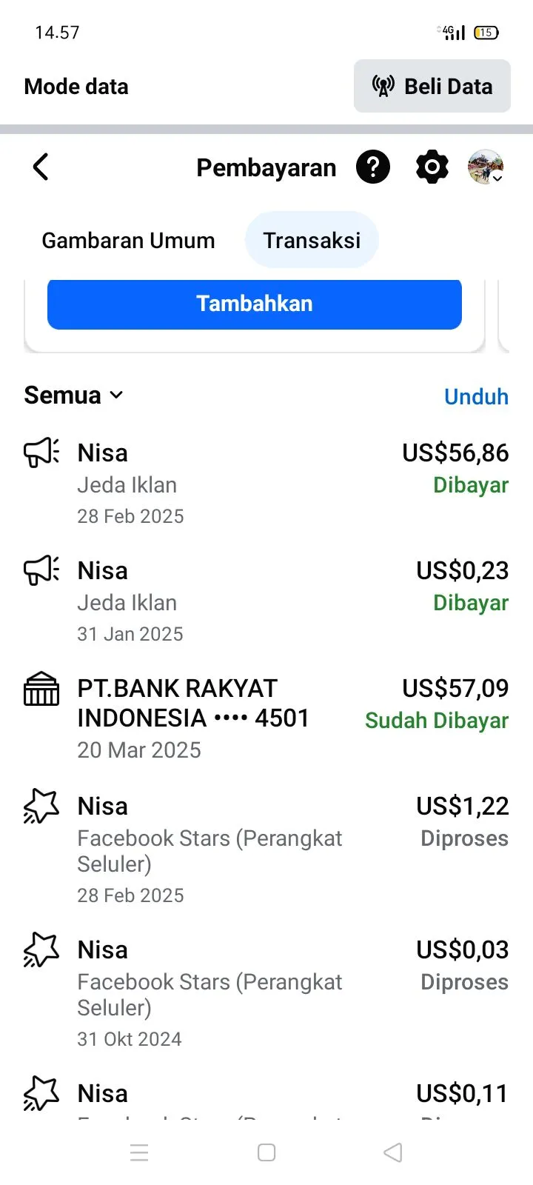Tap the megaphone icon for US$56,86 payout
Viewport: 533px width, 1185px height.
point(41,453)
